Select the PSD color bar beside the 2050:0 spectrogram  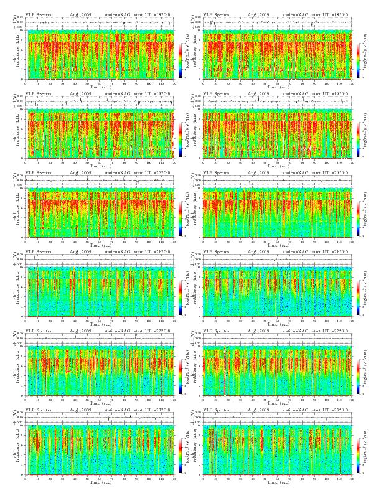click(358, 218)
